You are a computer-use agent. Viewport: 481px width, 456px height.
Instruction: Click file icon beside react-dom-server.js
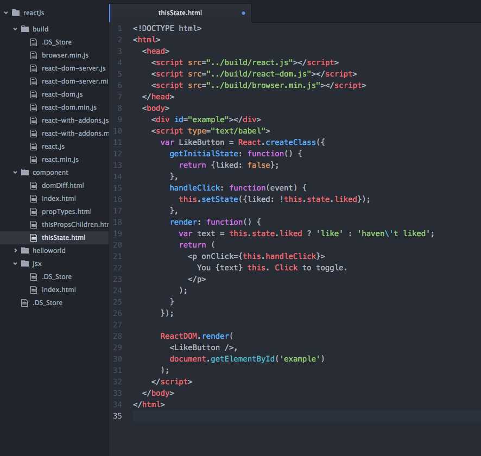[34, 68]
